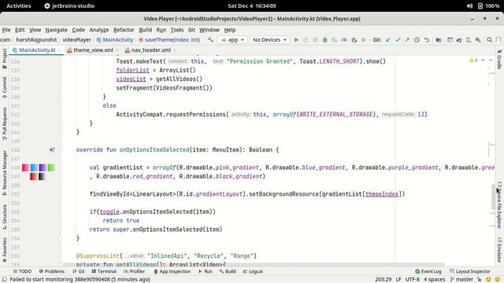Click the Git Push arrow icon
504x283 pixels.
pos(407,40)
